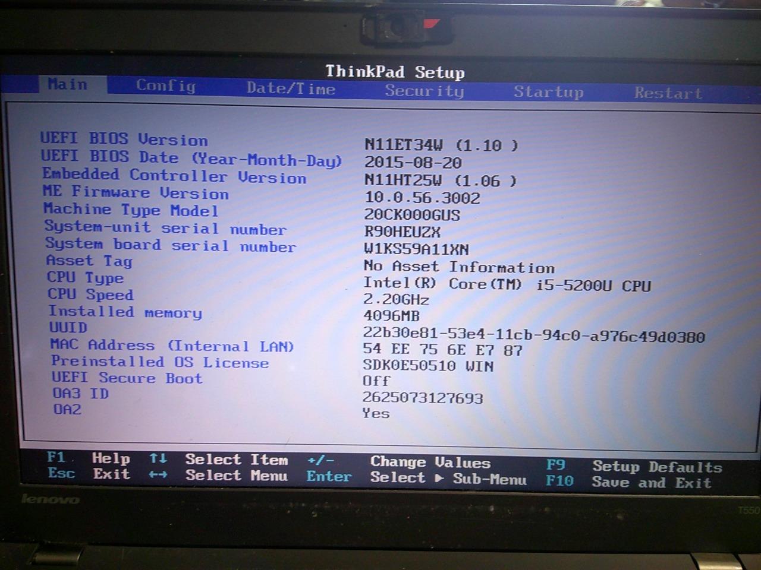761x570 pixels.
Task: Click Embedded Controller Version label
Action: pyautogui.click(x=174, y=176)
